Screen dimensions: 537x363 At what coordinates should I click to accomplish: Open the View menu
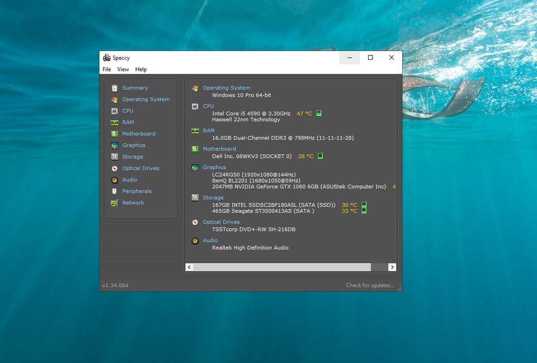tap(123, 69)
